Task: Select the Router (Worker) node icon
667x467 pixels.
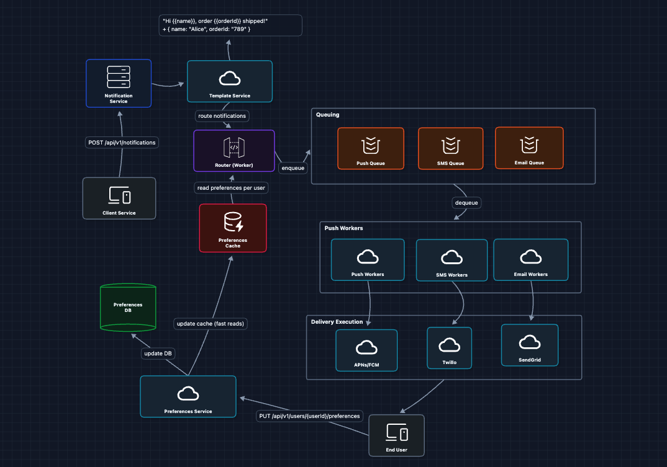Action: 234,147
